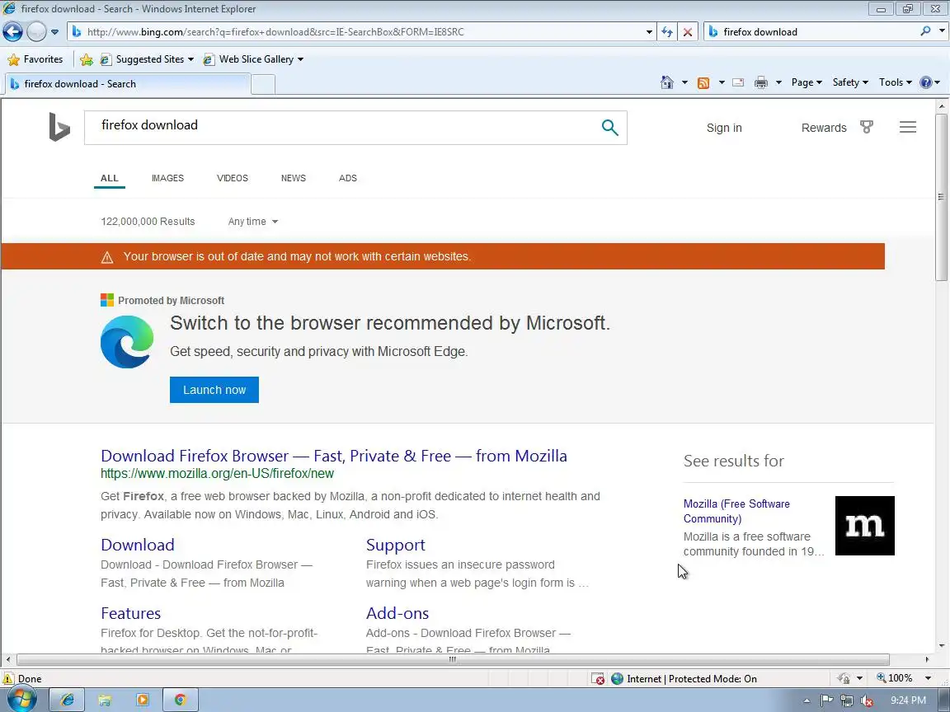The width and height of the screenshot is (950, 712).
Task: Open the Rewards link
Action: coord(824,128)
